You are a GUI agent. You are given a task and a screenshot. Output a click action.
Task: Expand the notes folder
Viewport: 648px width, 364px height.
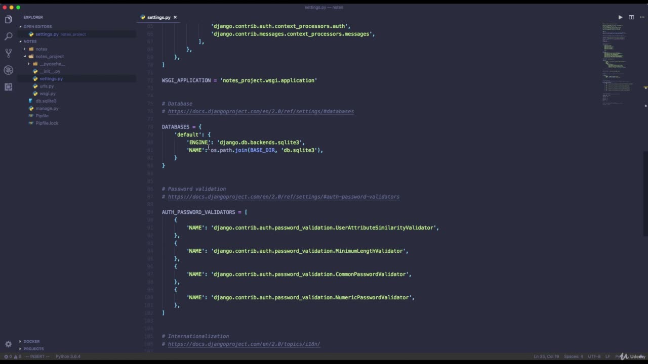[25, 49]
